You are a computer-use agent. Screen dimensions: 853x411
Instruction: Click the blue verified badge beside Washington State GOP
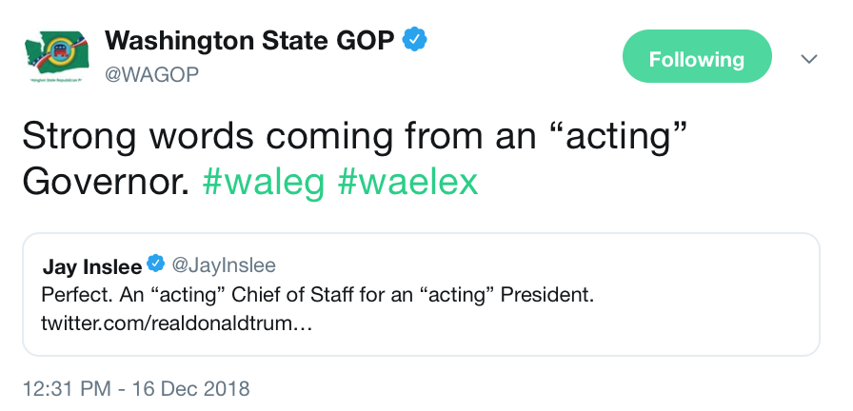(x=414, y=40)
